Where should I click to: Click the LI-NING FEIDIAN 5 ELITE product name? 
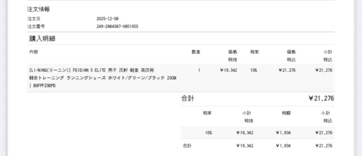pyautogui.click(x=92, y=70)
